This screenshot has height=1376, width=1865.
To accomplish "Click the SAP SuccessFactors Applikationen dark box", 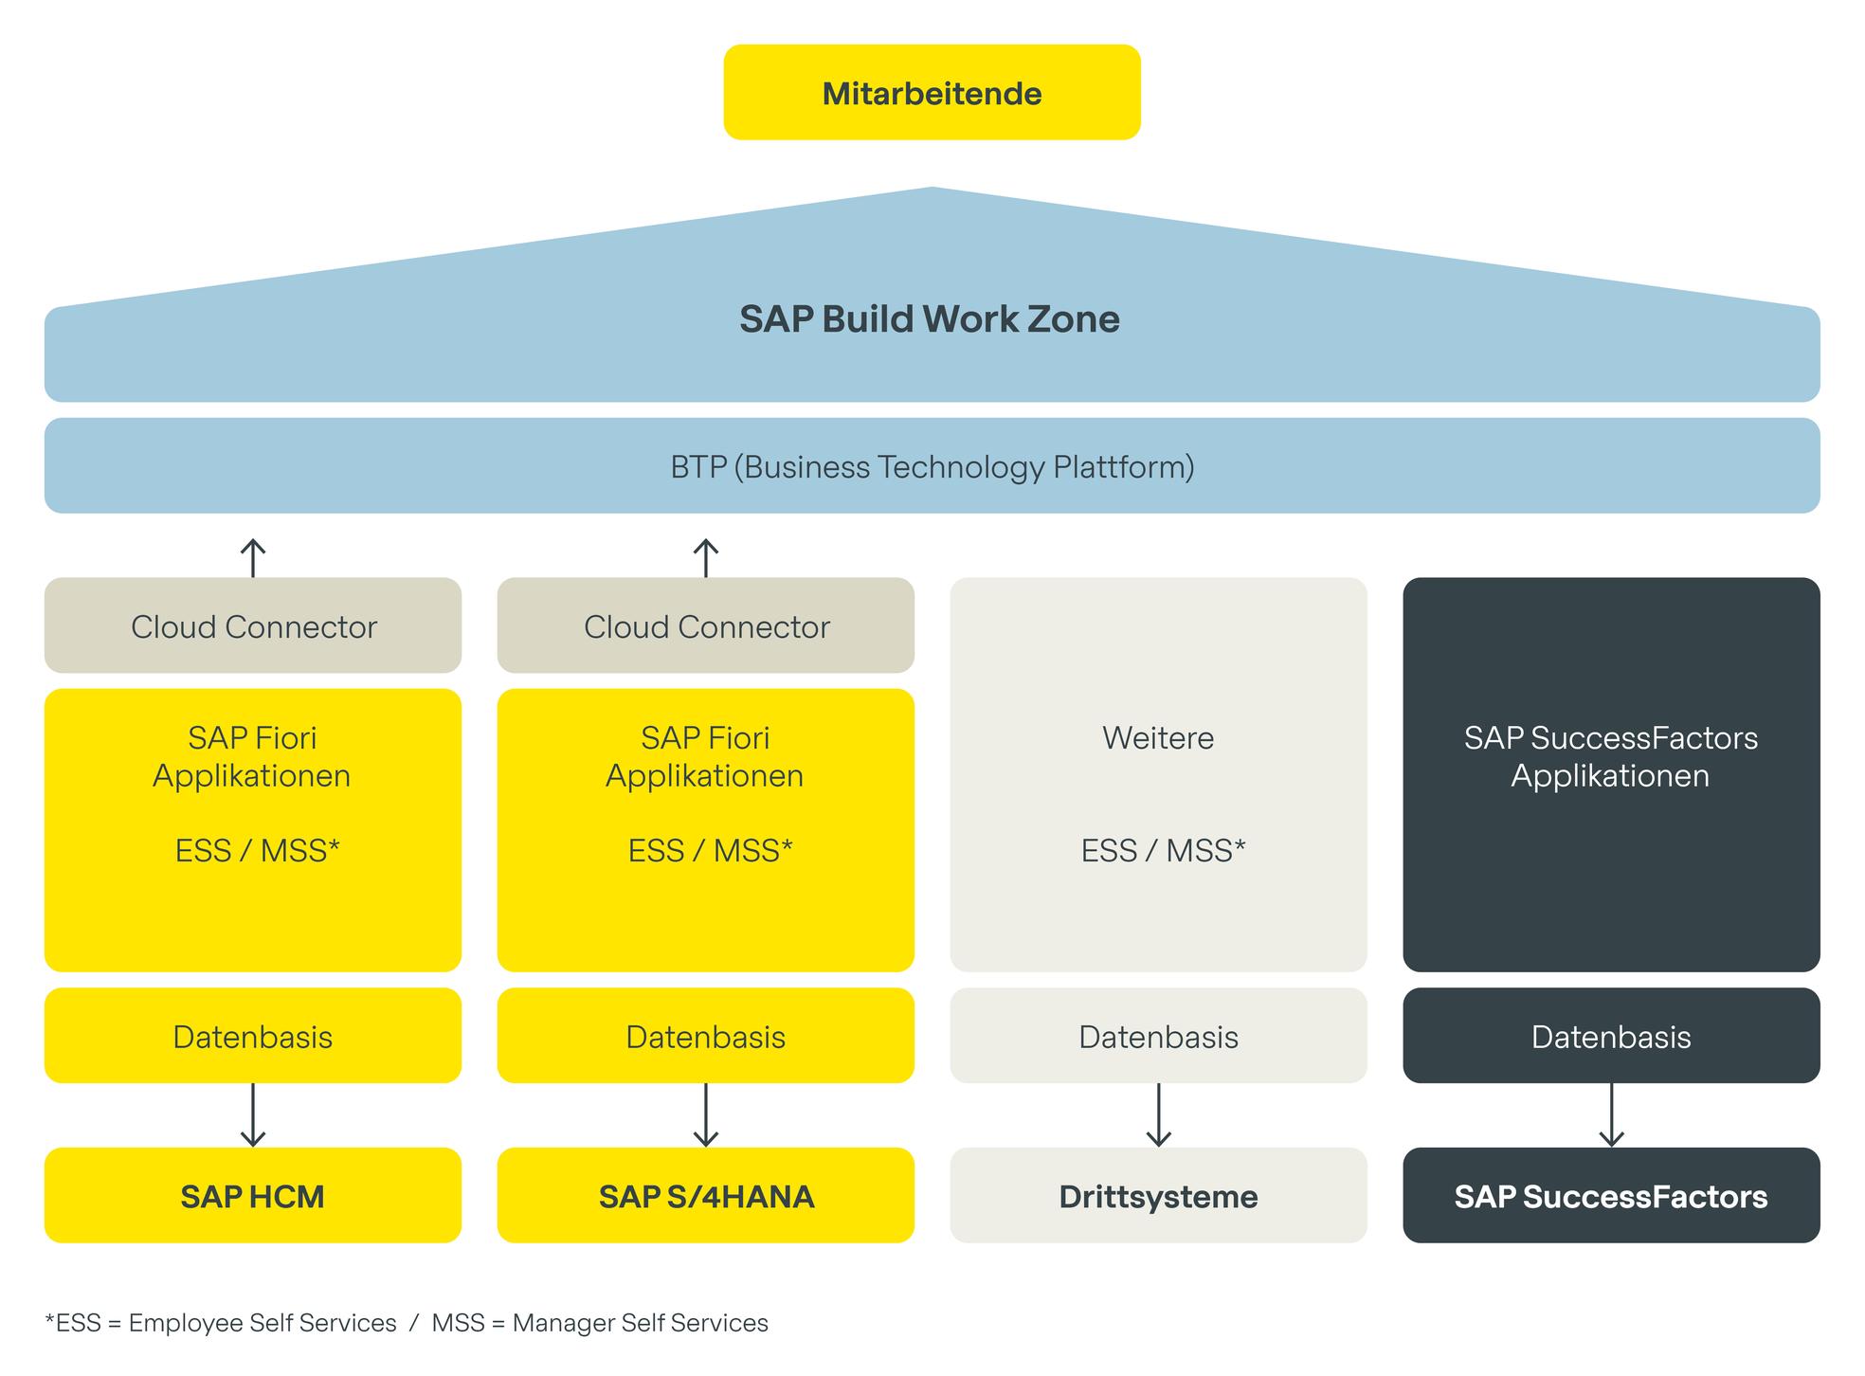I will 1612,775.
